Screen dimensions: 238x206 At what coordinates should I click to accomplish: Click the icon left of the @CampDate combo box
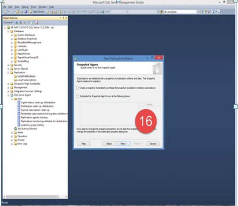[x=161, y=12]
